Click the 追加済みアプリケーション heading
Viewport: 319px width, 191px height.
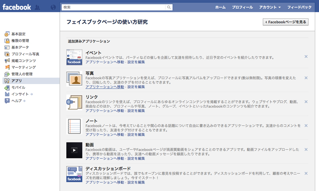[89, 41]
